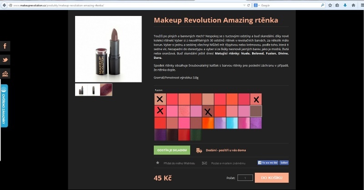The width and height of the screenshot is (364, 190).
Task: Click the search magnifier in the Google box
Action: (323, 5)
